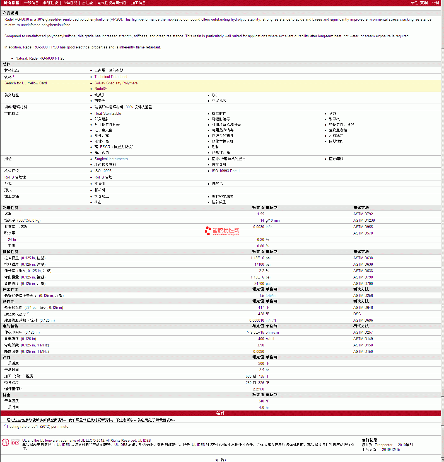Click the 'Surgical Instruments' use entry
Screen dimensions: 444x462
[111, 159]
